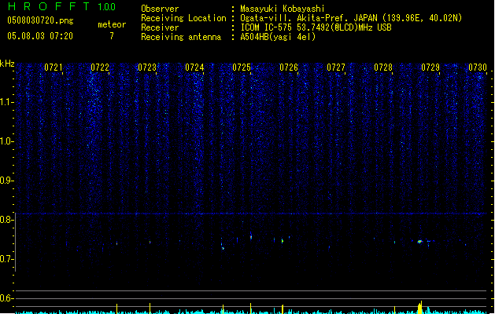Click the 0.6 kHz axis label
Screen dimensions: 495x314
[x=6, y=298]
